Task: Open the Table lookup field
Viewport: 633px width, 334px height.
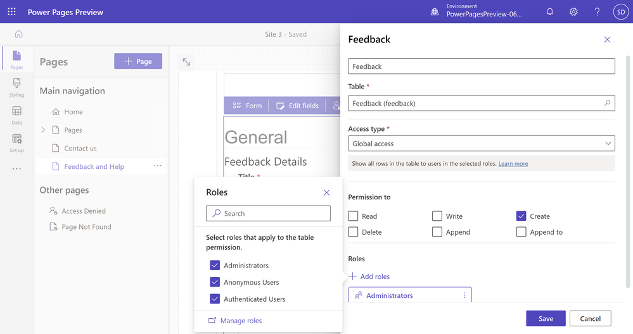Action: (481, 103)
